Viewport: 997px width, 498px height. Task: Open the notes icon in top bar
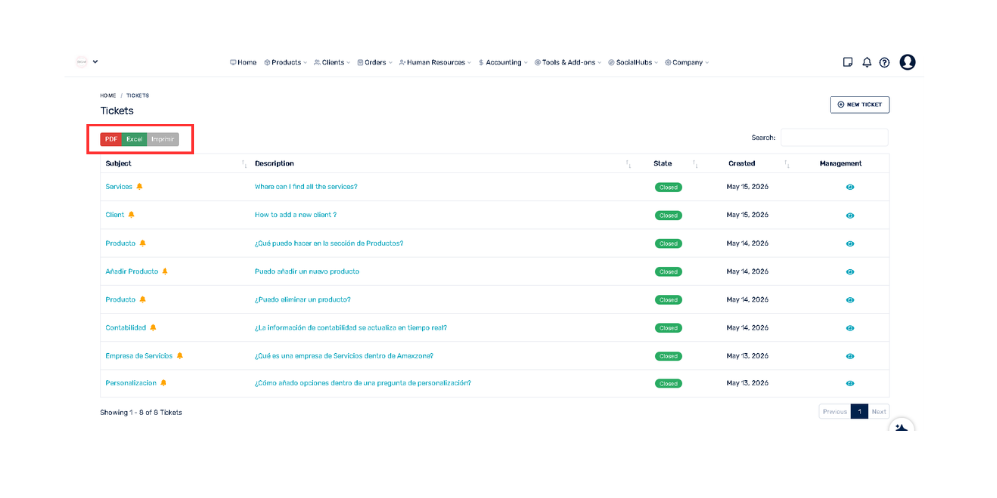(847, 62)
